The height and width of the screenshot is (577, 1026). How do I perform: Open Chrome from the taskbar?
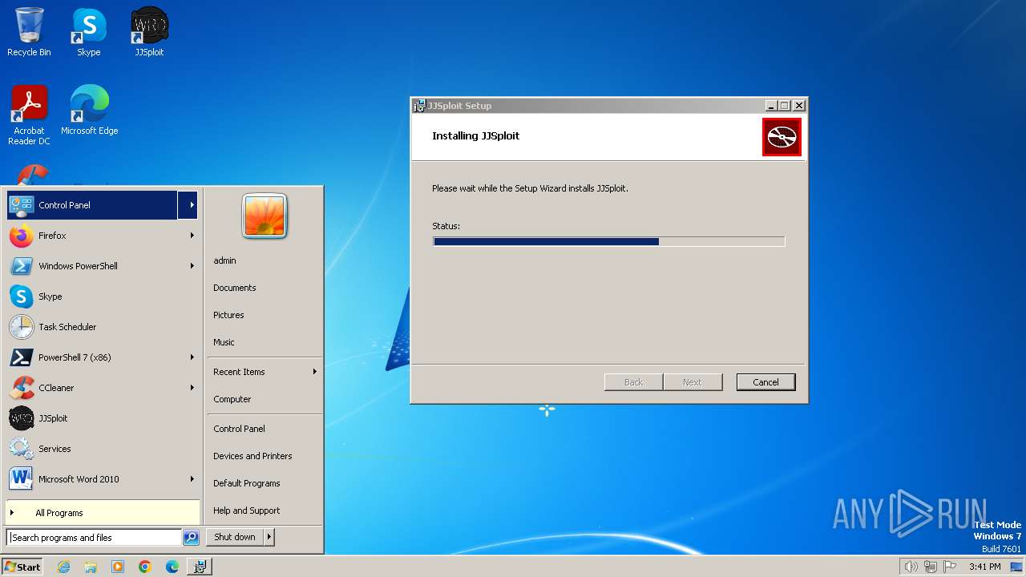tap(145, 567)
